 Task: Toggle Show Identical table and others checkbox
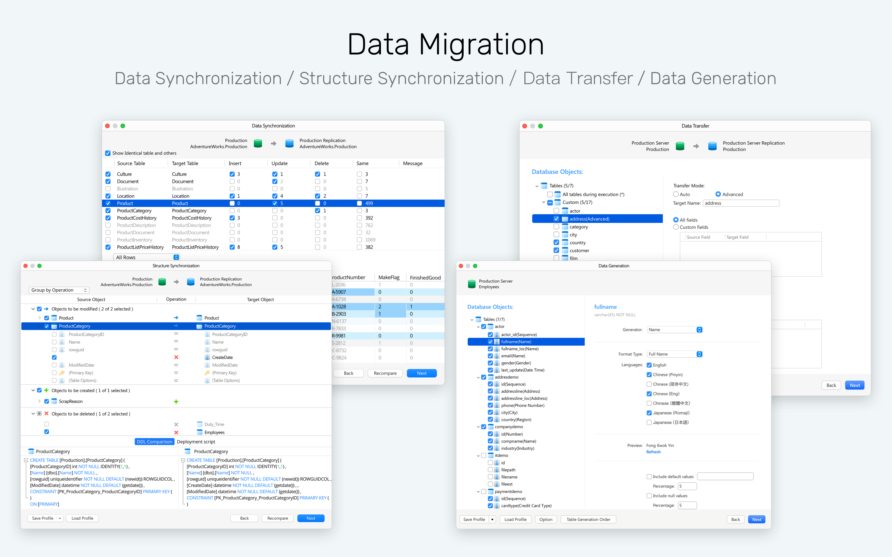[x=108, y=153]
